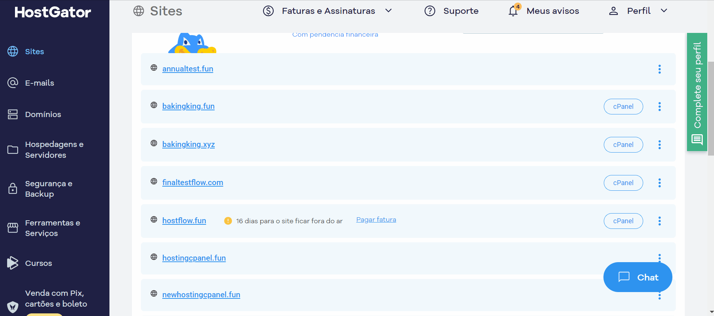Screen dimensions: 714x316
Task: Click the globe icon next to bakingking.fun
Action: click(x=154, y=105)
